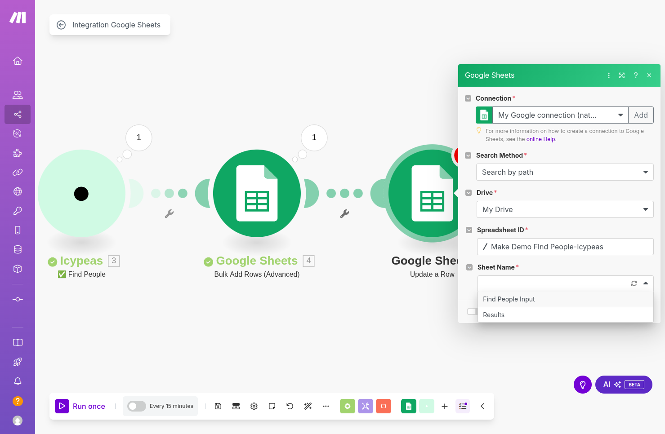Open the notifications bell icon

(x=18, y=381)
